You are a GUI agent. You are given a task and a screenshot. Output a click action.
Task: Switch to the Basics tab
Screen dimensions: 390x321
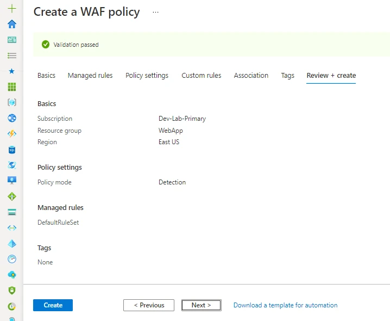46,76
